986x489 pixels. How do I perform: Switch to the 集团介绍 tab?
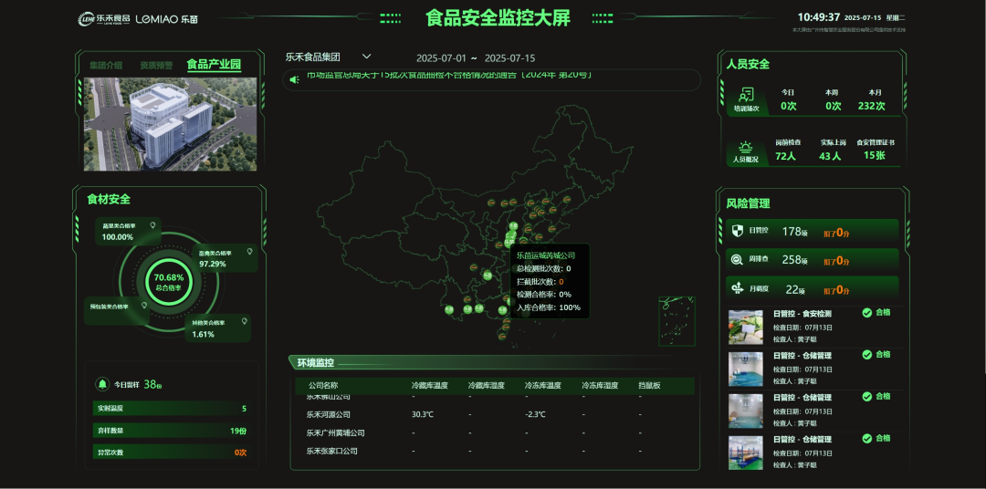point(106,66)
